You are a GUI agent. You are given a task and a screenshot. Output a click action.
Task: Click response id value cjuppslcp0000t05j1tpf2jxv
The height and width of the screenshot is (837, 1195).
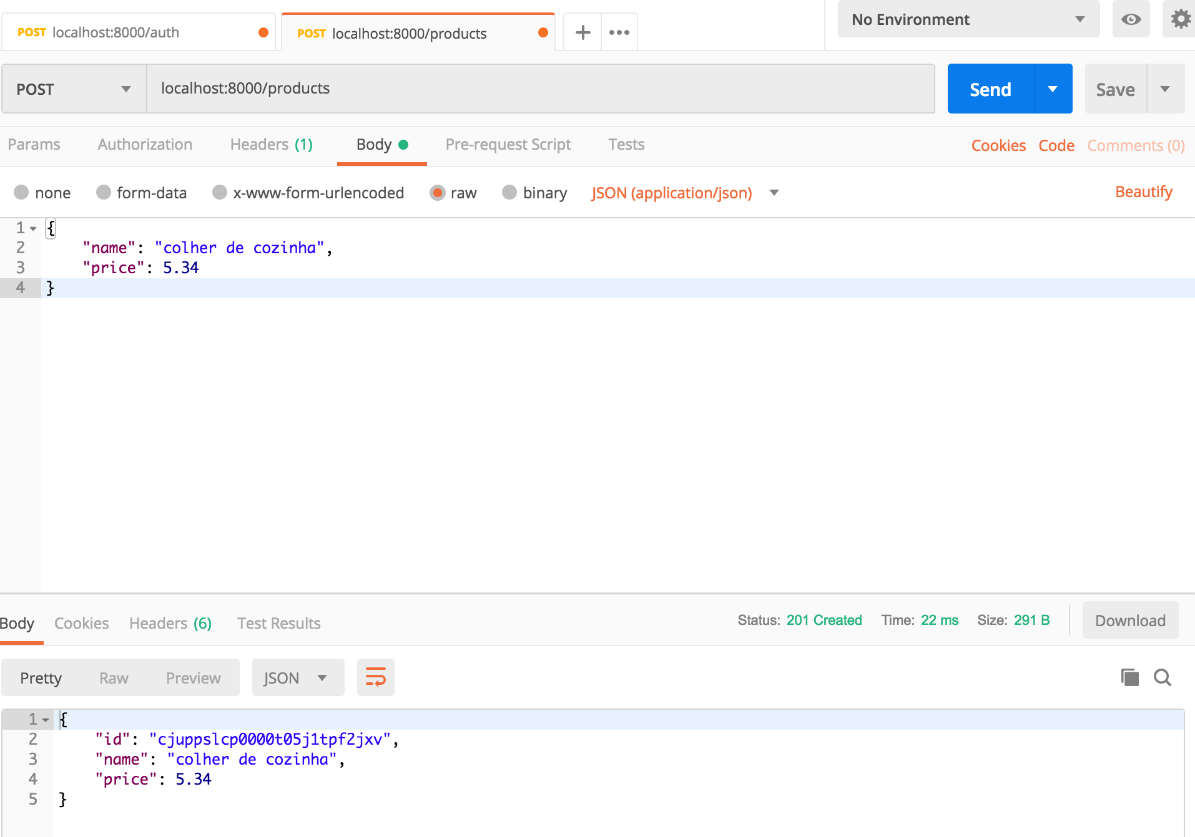[x=270, y=740]
